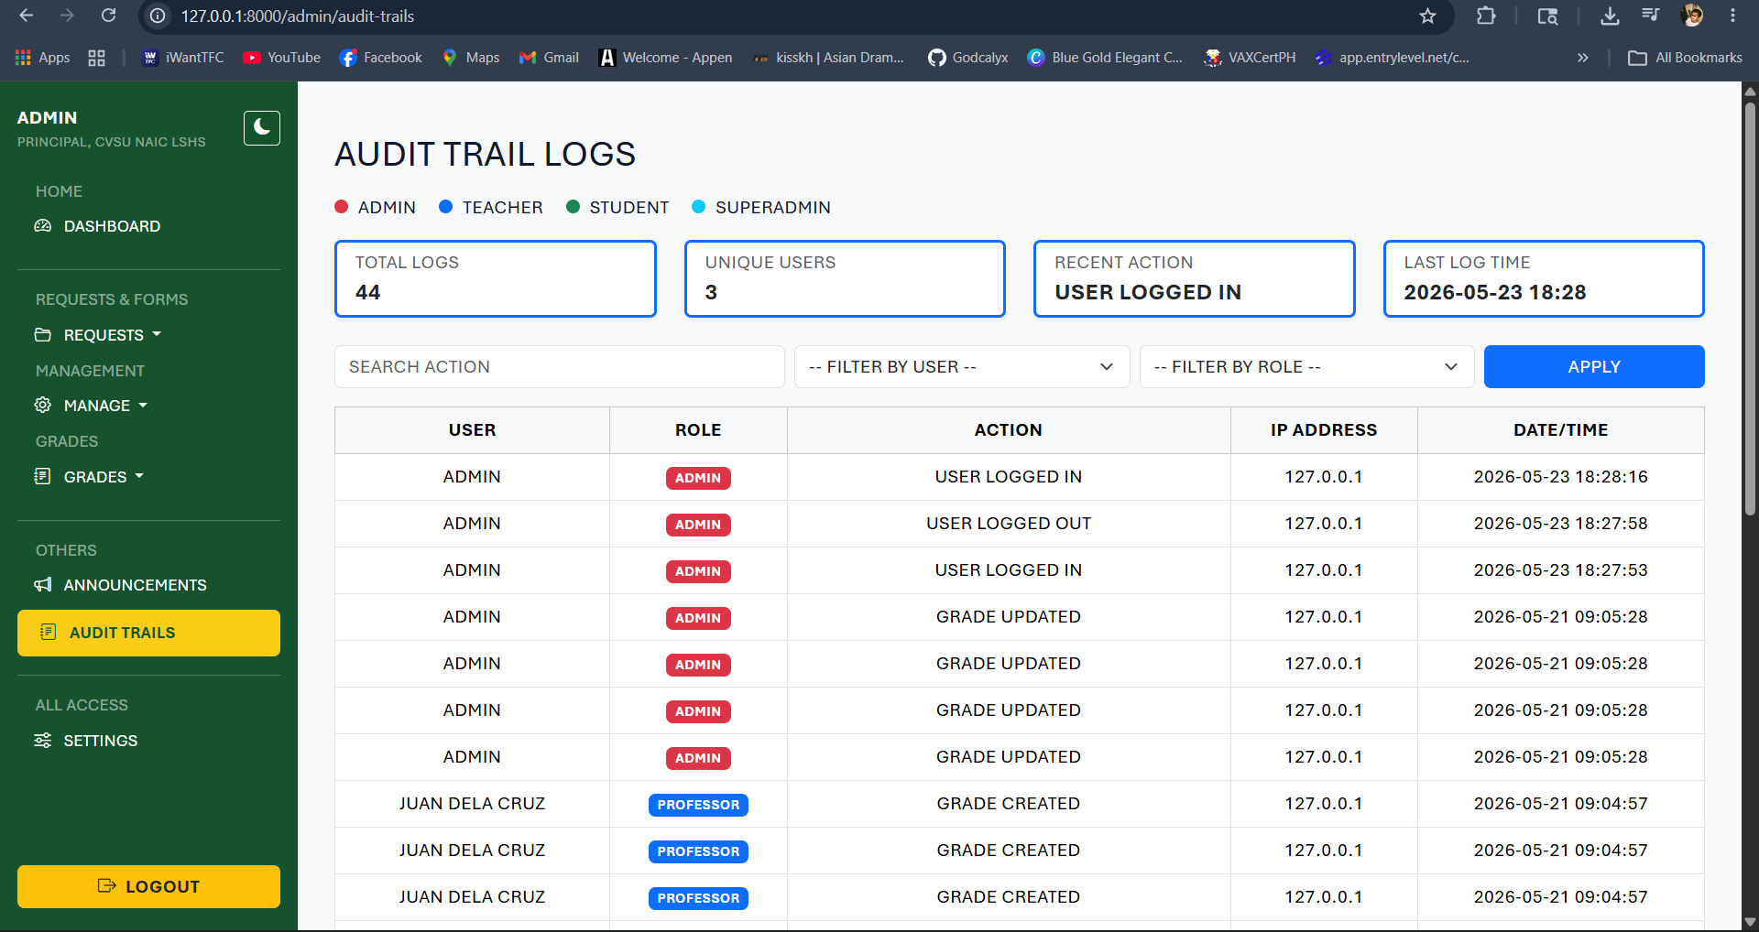Open the Maps bookmark
This screenshot has height=932, width=1759.
(x=471, y=58)
